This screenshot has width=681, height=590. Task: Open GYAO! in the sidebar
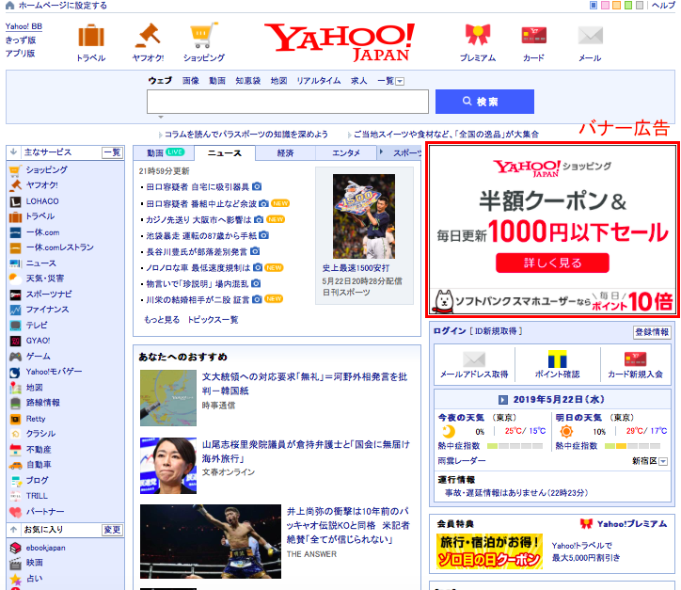(x=38, y=341)
